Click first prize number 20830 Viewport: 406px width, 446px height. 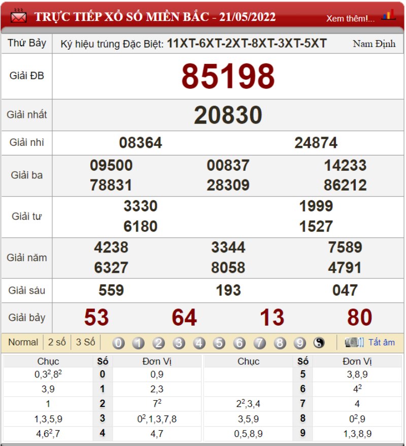[228, 115]
